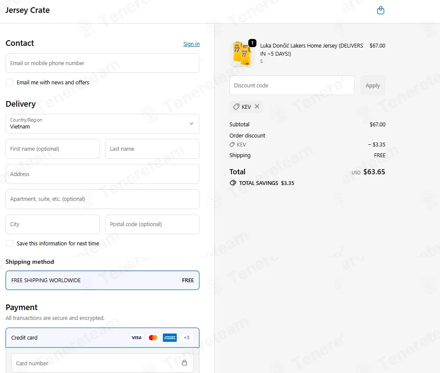This screenshot has height=373, width=440.
Task: Click the Luka Dončić Lakers Home Jersey title
Action: pyautogui.click(x=311, y=50)
